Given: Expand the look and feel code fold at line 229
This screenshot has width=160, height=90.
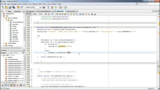Looking at the screenshot, I should coord(31,80).
